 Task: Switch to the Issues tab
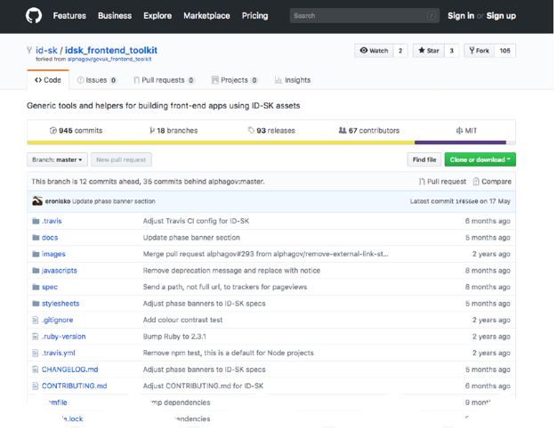click(97, 80)
